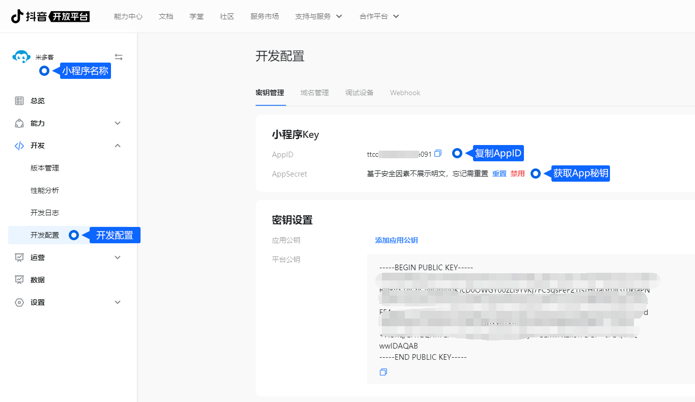Click the 禁用 link for AppSecret
Screen dimensions: 695x402
coord(517,174)
